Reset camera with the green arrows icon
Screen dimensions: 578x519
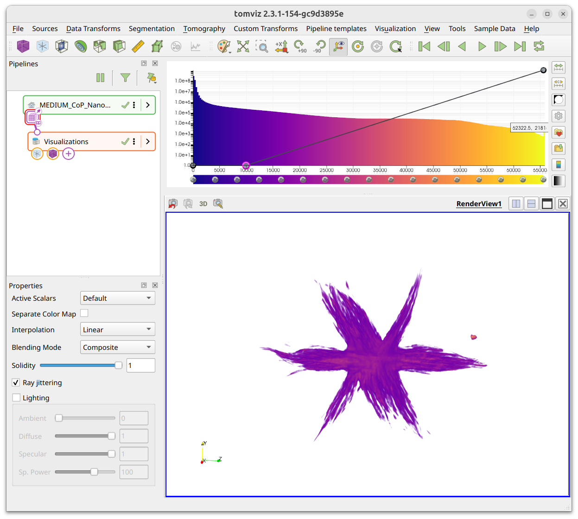[243, 46]
